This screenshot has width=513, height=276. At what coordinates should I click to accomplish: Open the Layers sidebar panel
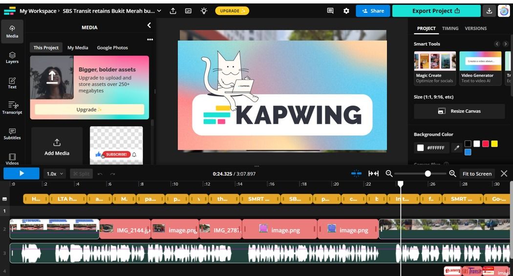[12, 58]
